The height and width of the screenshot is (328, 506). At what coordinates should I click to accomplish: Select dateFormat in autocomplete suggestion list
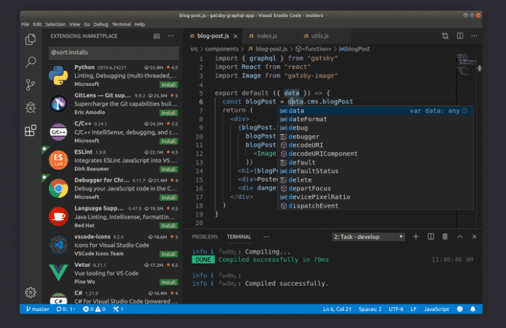pyautogui.click(x=308, y=119)
